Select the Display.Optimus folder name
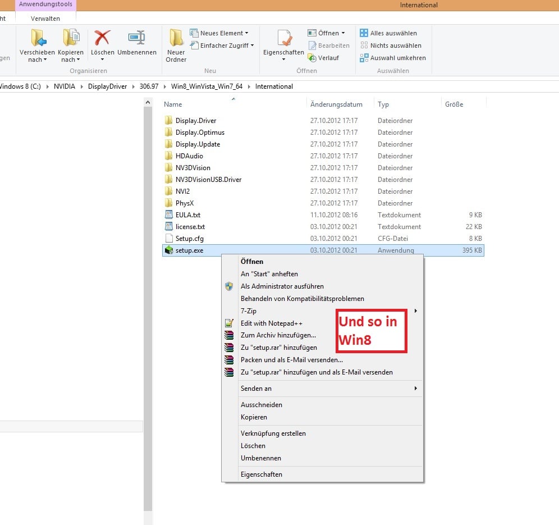 [x=200, y=133]
